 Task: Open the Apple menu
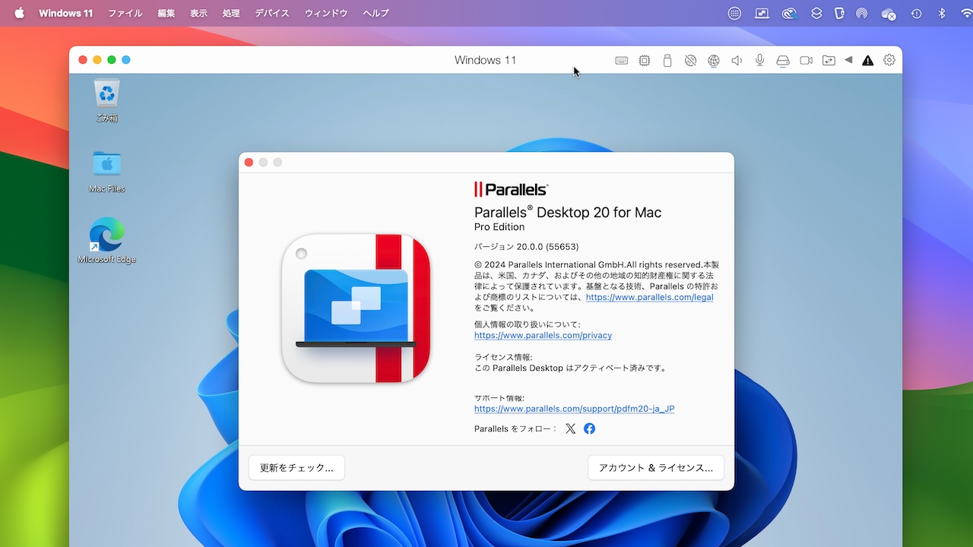pyautogui.click(x=19, y=13)
